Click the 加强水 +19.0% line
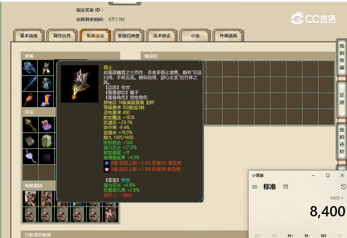 coord(118,133)
